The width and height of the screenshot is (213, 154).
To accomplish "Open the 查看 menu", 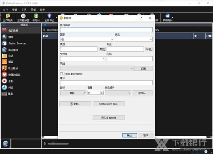I will (15, 10).
